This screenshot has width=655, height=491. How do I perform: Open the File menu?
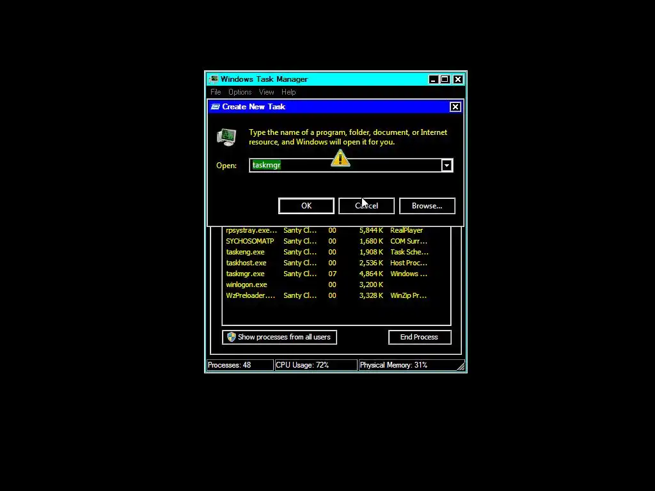coord(216,92)
